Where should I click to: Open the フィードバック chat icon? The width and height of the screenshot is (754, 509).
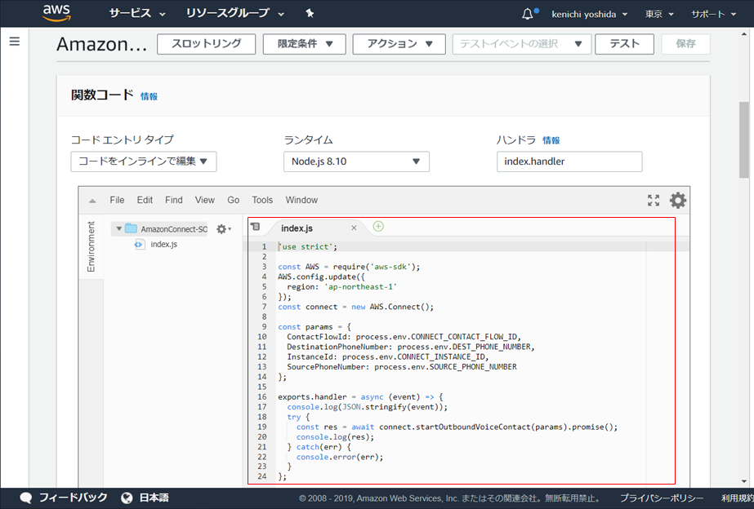(x=25, y=497)
